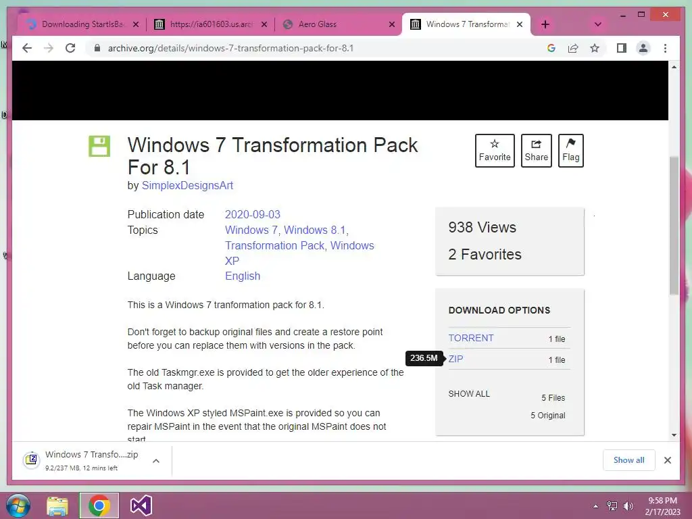This screenshot has height=519, width=692.
Task: Click page scroll down arrow
Action: click(674, 435)
